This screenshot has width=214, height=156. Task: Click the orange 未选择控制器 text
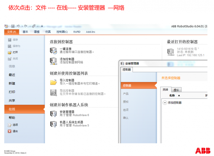(x=171, y=78)
